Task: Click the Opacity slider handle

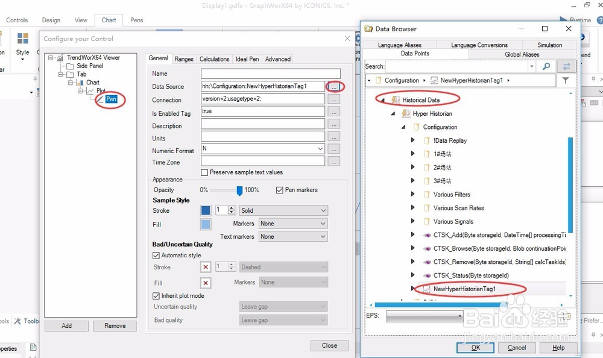Action: (x=239, y=190)
